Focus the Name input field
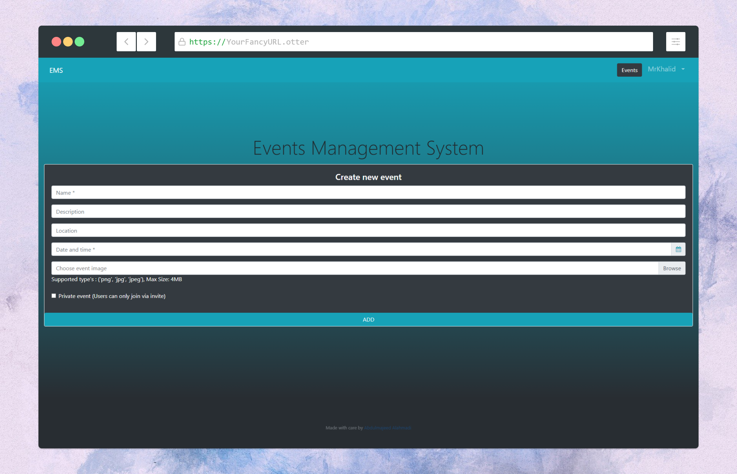The width and height of the screenshot is (737, 474). tap(368, 193)
